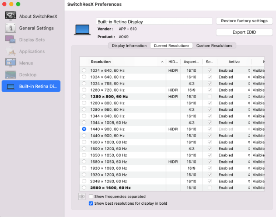Select radio for bold 1280 × 800 HiDPI
This screenshot has height=217, width=276.
click(84, 96)
